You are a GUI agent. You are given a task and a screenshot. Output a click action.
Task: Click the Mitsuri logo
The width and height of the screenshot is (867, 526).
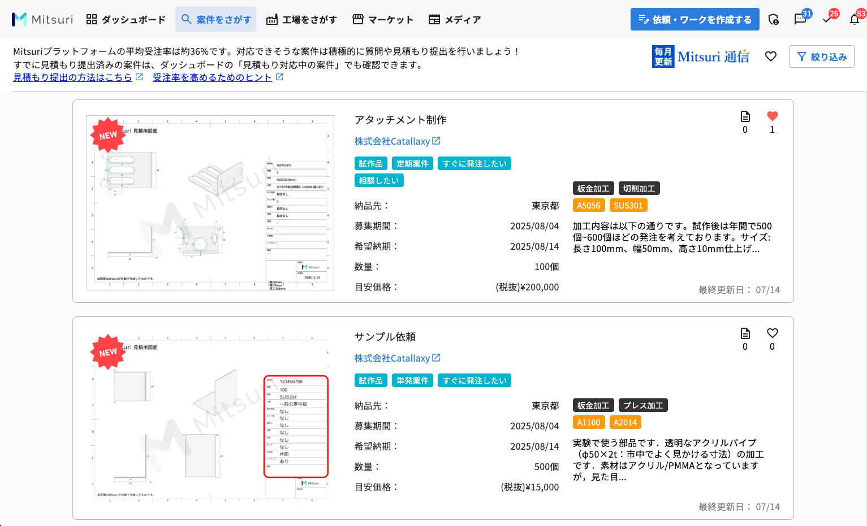coord(42,19)
